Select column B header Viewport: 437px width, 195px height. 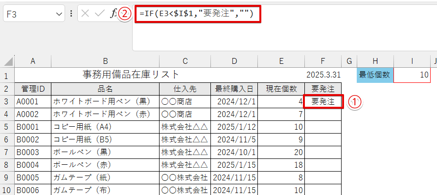pyautogui.click(x=105, y=61)
